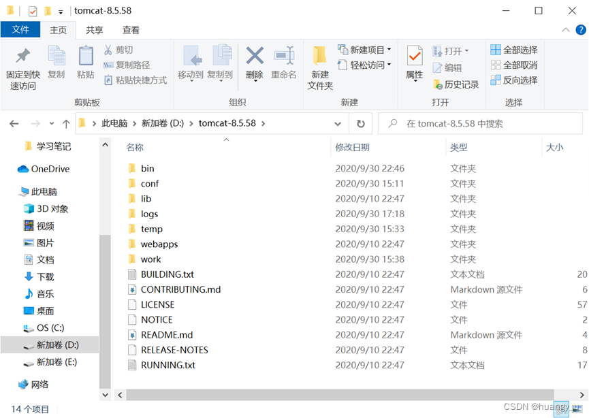Switch to the 共享 ribbon tab
Image resolution: width=589 pixels, height=418 pixels.
(x=94, y=30)
